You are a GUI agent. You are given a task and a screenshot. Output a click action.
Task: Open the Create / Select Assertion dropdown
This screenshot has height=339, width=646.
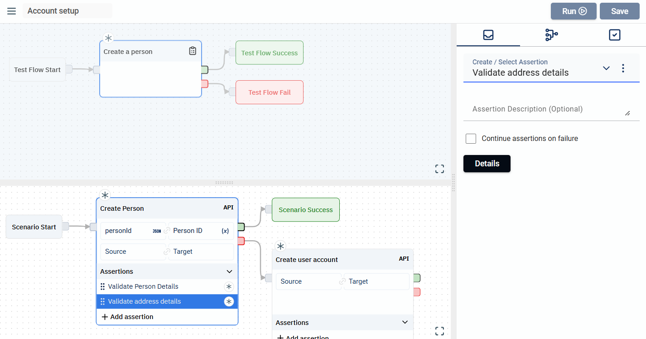click(x=606, y=68)
